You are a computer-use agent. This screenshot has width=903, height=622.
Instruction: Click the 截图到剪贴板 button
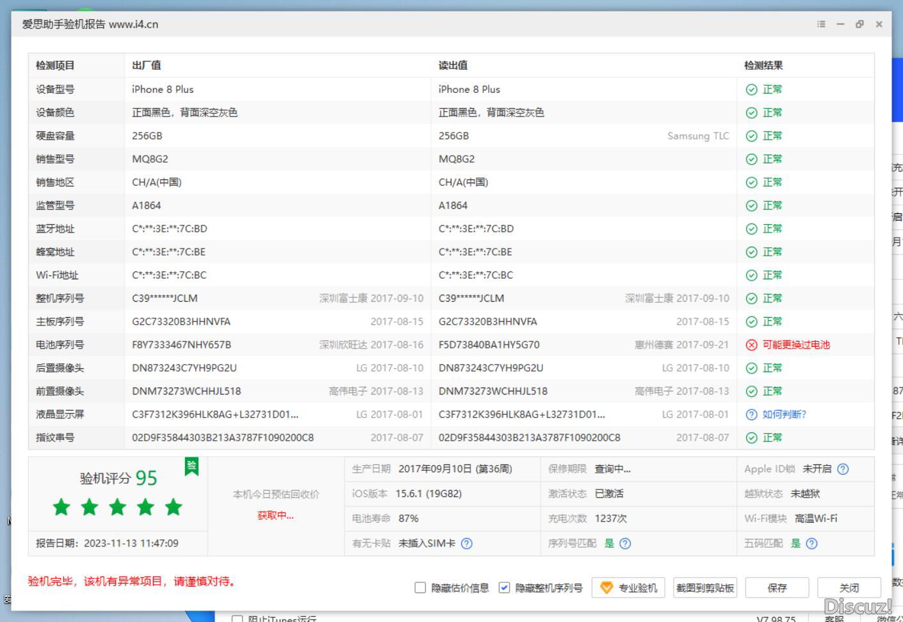pos(705,587)
